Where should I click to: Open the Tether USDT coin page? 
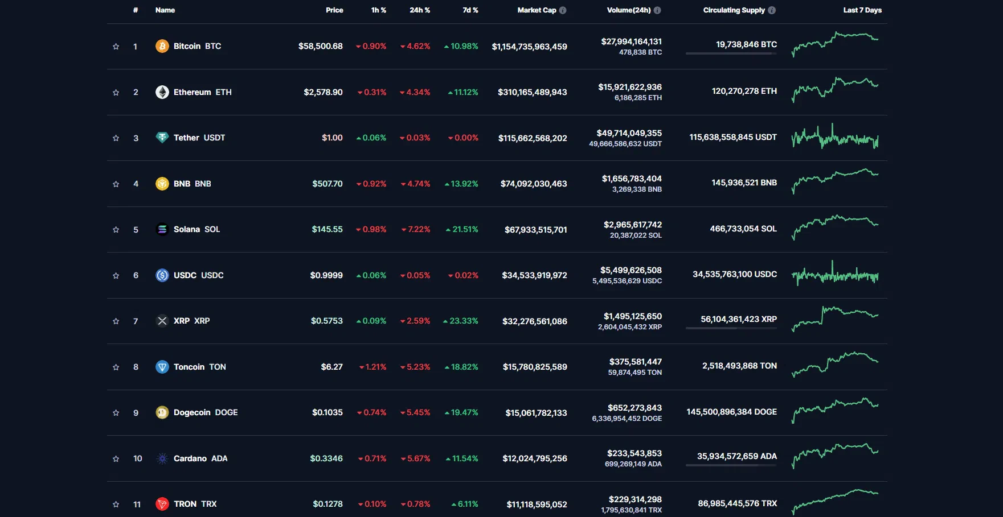click(199, 138)
